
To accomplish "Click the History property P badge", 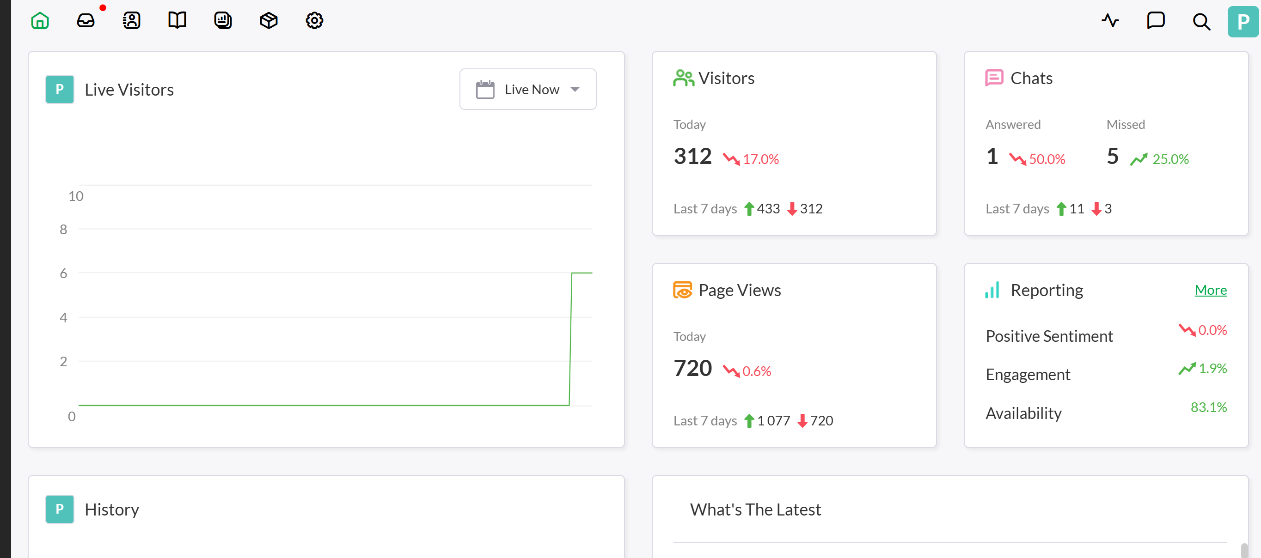I will click(x=60, y=509).
